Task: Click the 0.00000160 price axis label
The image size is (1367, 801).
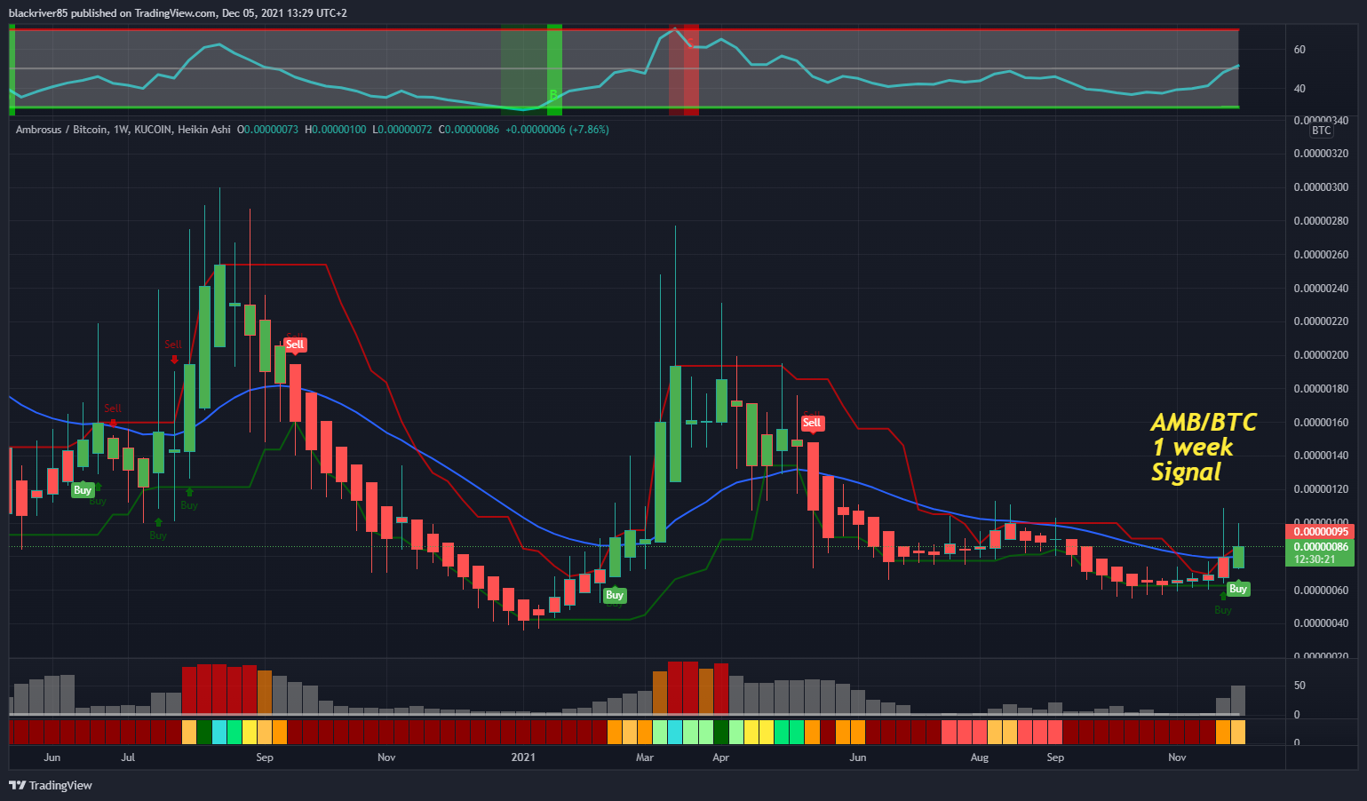Action: (x=1321, y=423)
